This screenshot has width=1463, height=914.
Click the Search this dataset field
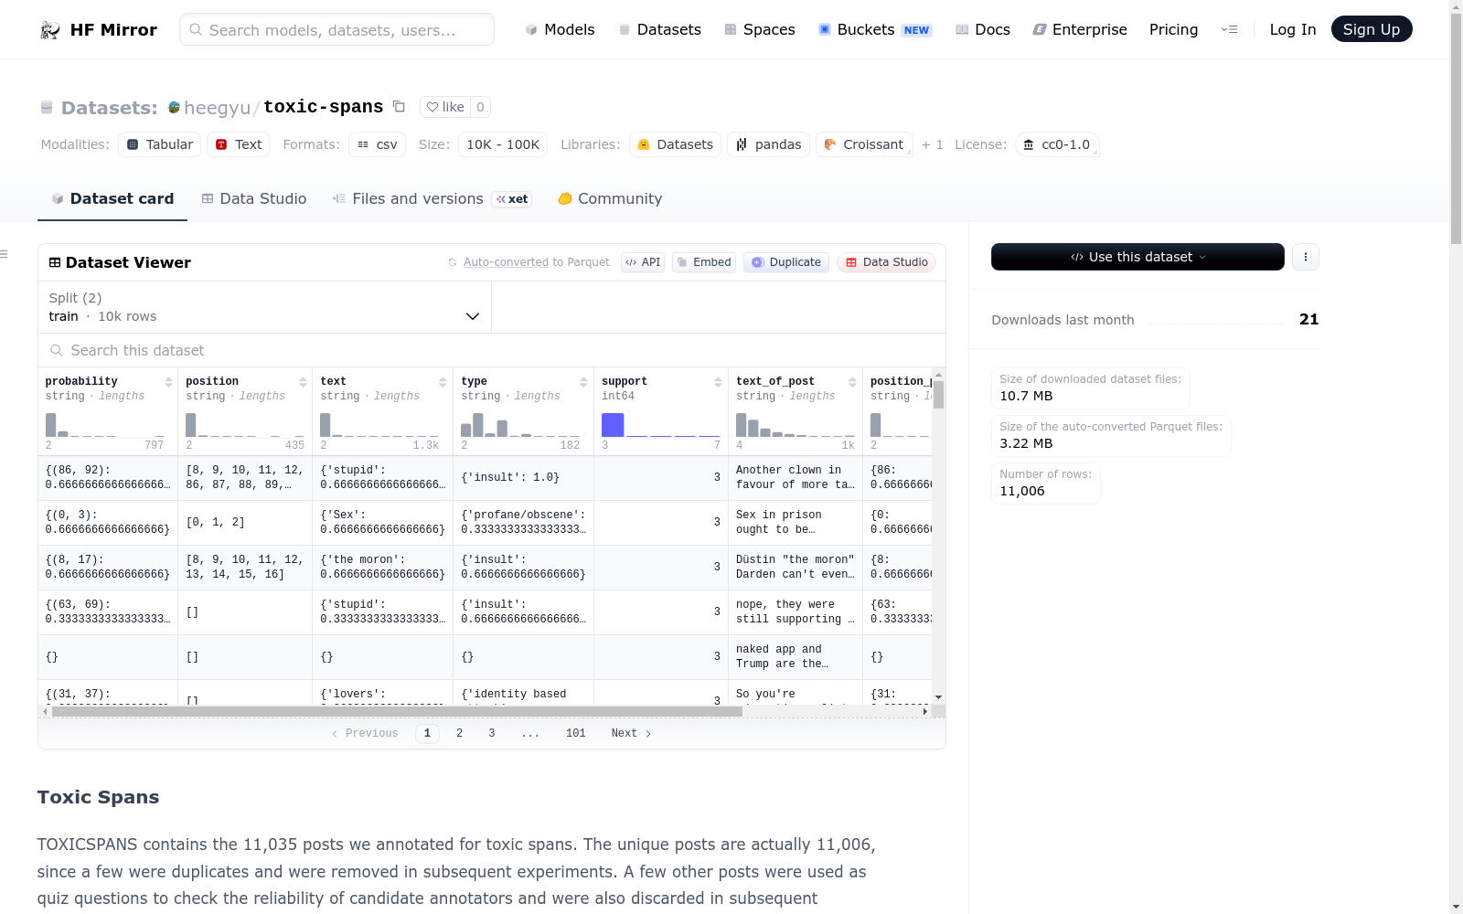point(492,350)
